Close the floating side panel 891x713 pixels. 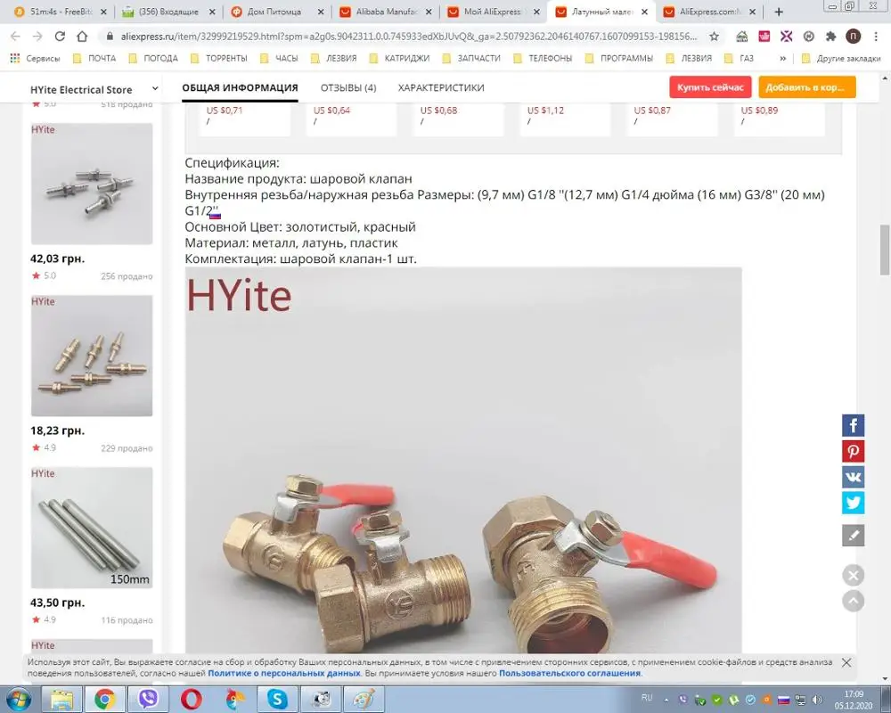click(853, 576)
